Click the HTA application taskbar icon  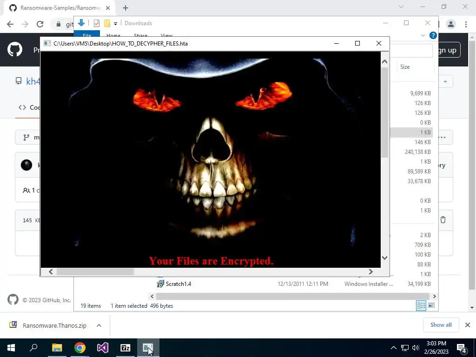click(148, 348)
